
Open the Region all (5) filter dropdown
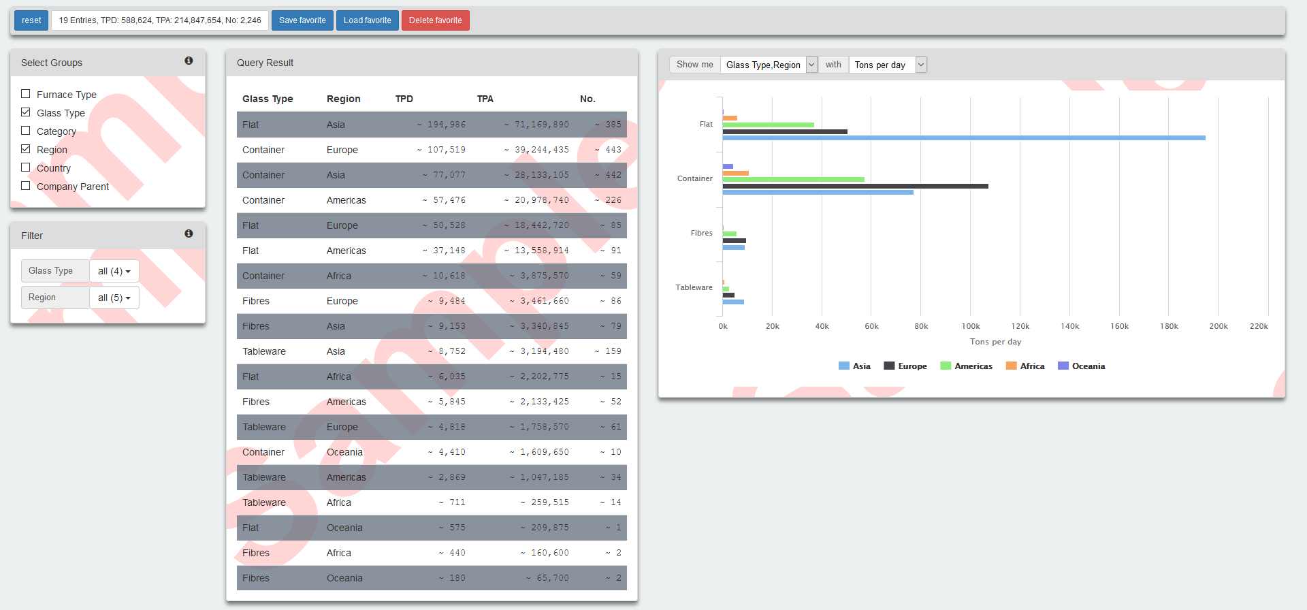114,298
